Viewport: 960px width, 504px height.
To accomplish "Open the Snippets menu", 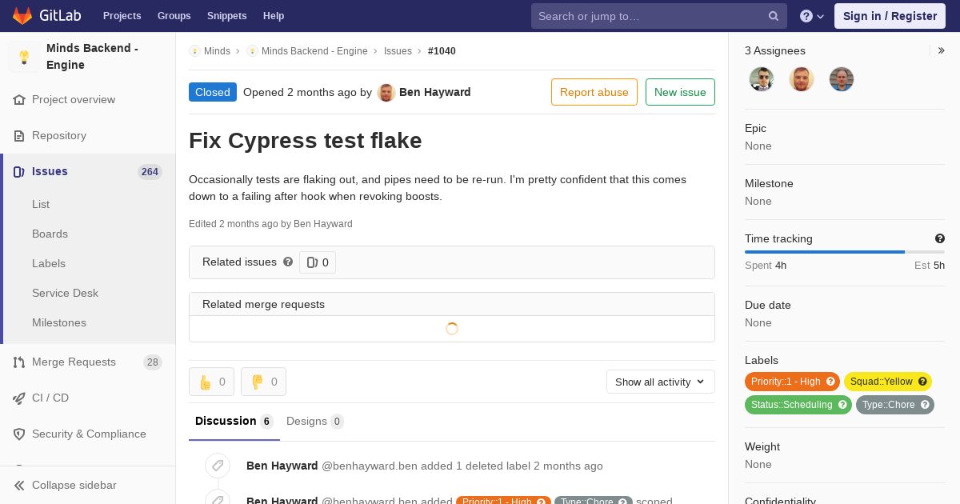I will (x=226, y=16).
